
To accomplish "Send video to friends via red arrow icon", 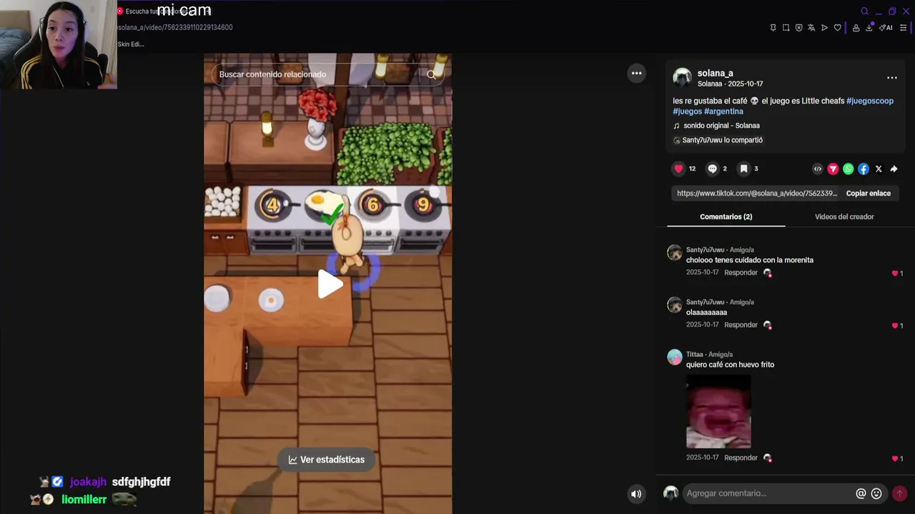I will (x=833, y=169).
